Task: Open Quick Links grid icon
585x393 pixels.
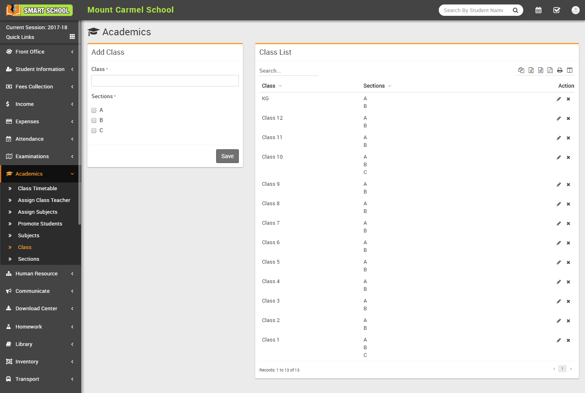Action: point(72,37)
